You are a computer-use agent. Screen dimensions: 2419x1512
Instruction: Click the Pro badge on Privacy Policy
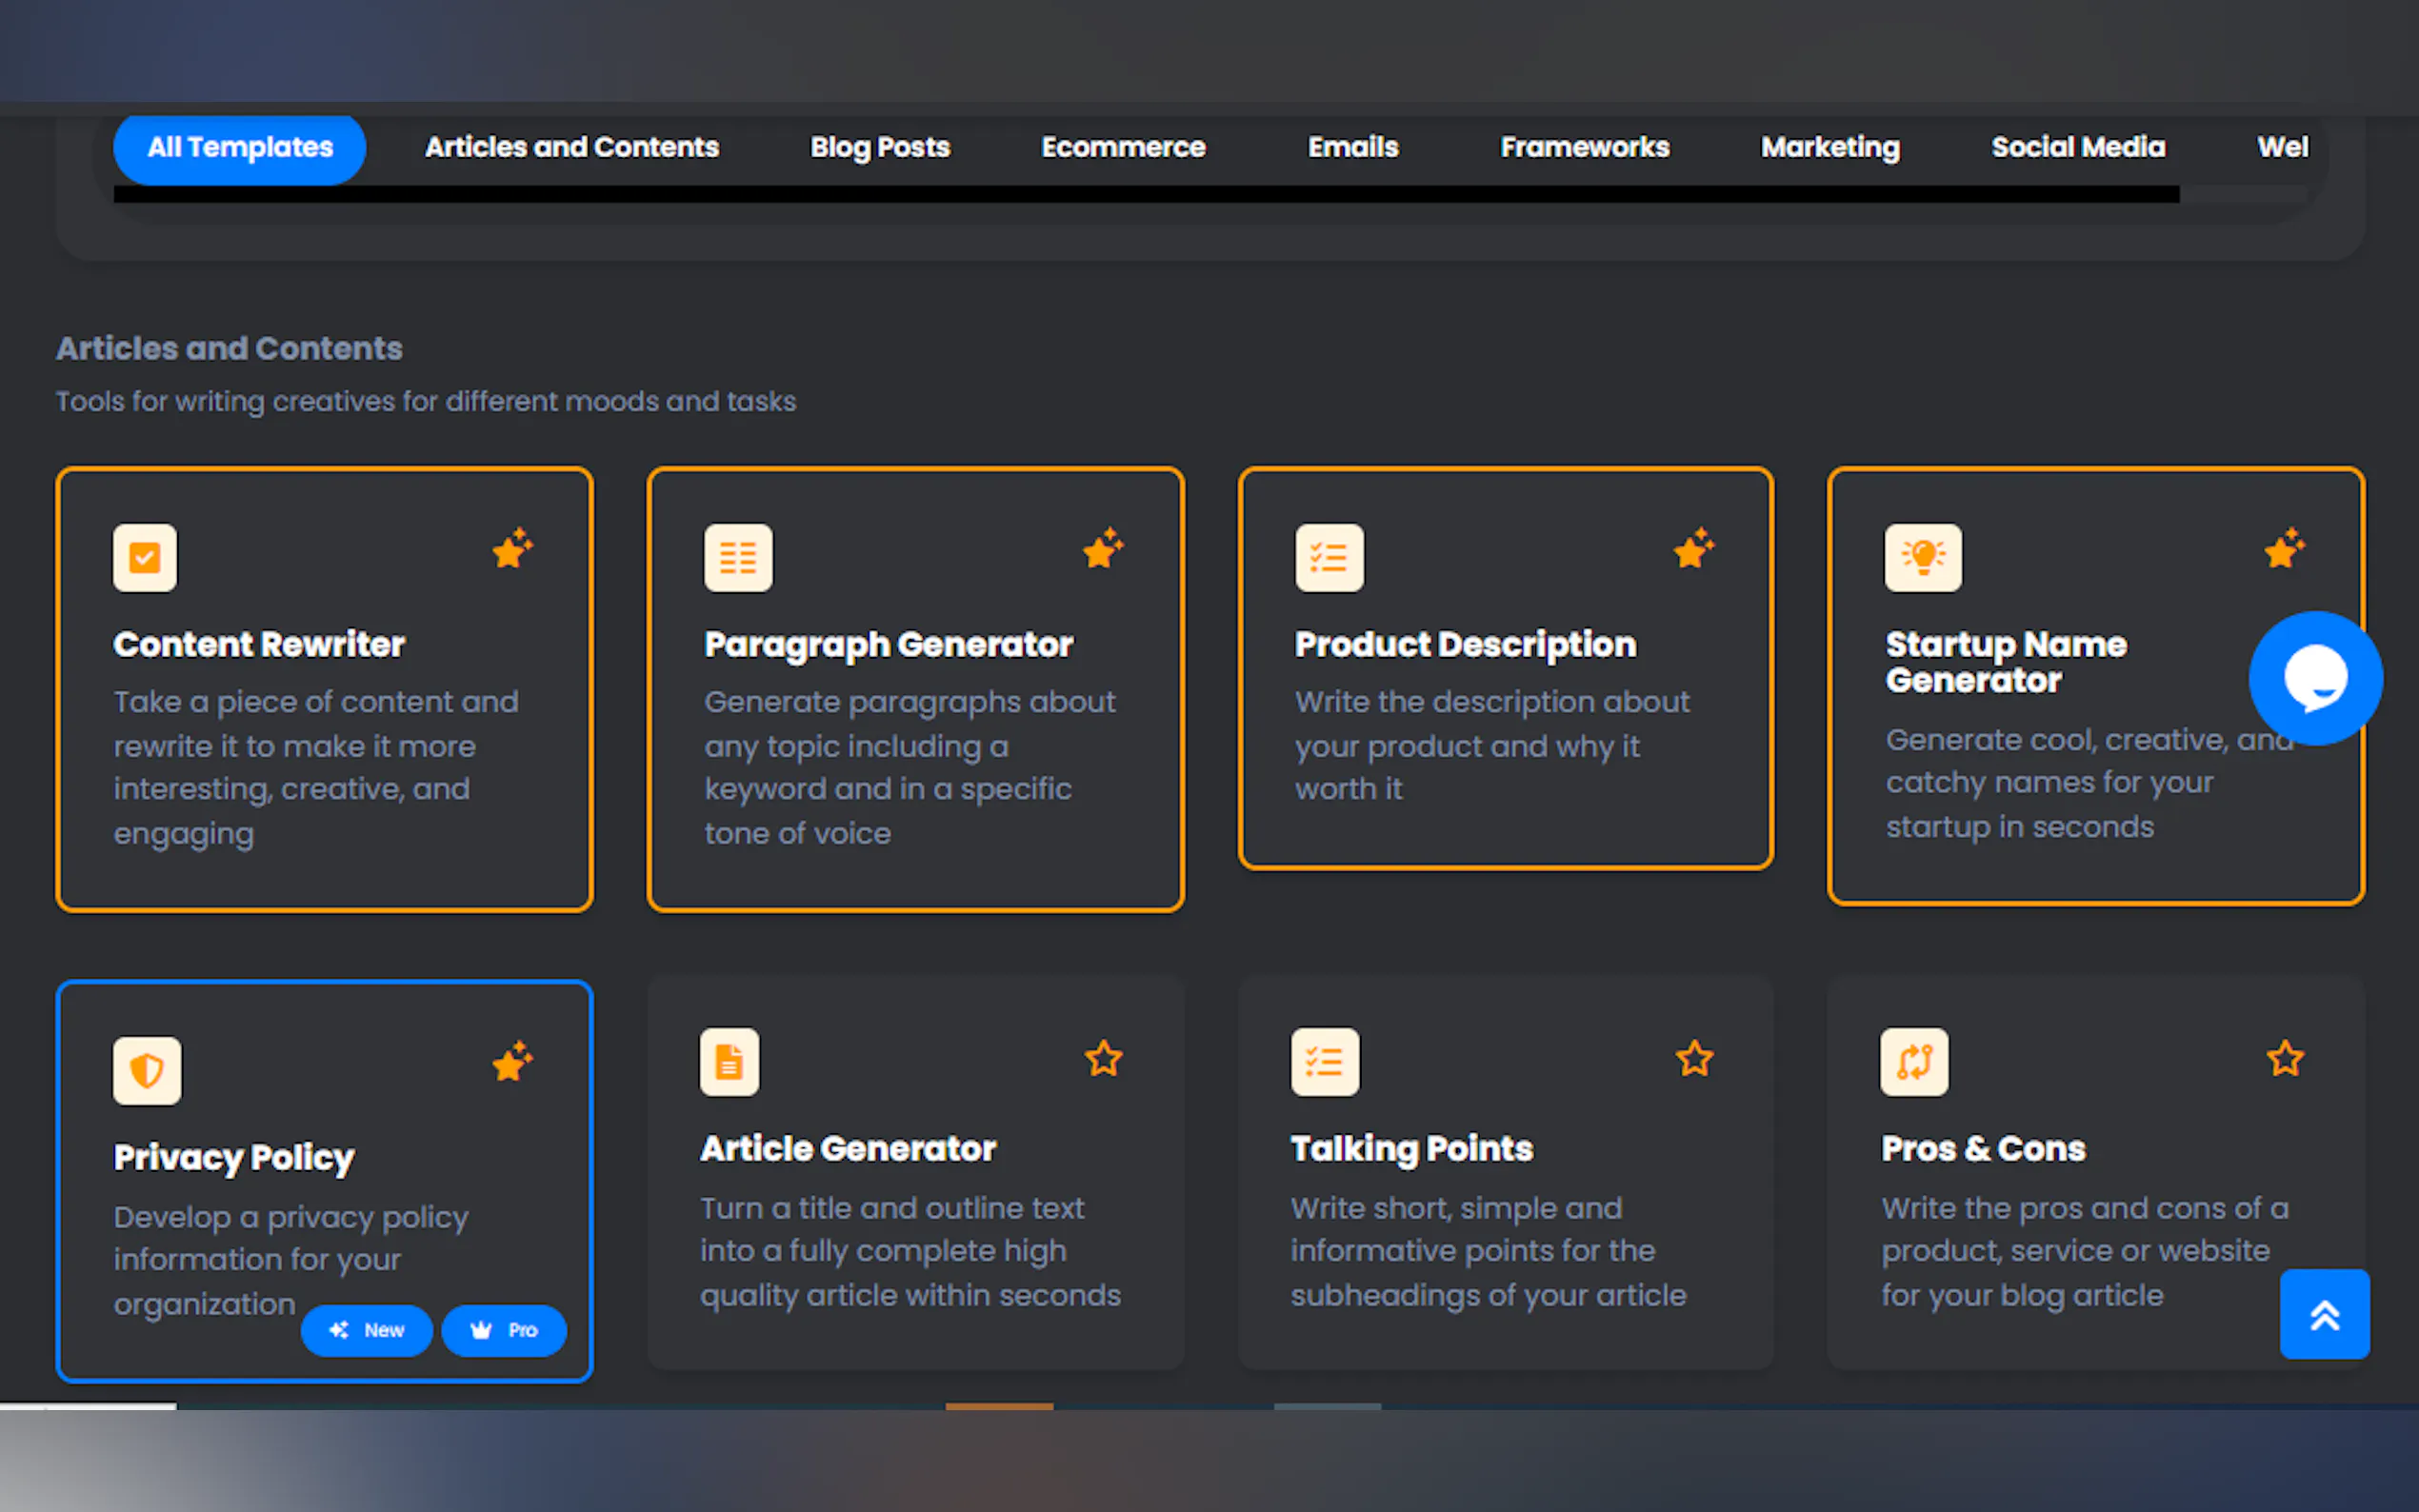pos(504,1330)
